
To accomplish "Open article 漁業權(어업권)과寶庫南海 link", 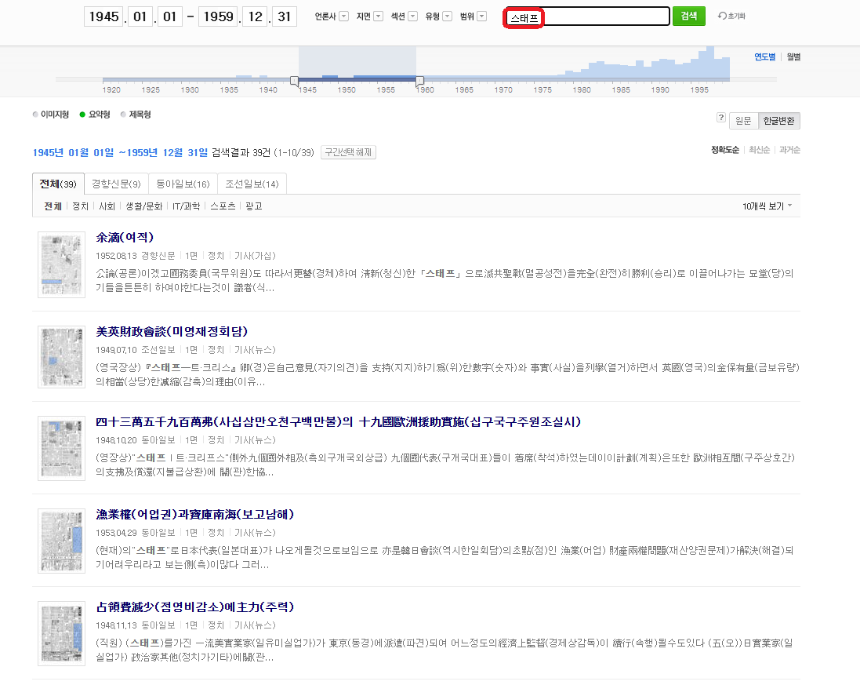I will pos(195,514).
